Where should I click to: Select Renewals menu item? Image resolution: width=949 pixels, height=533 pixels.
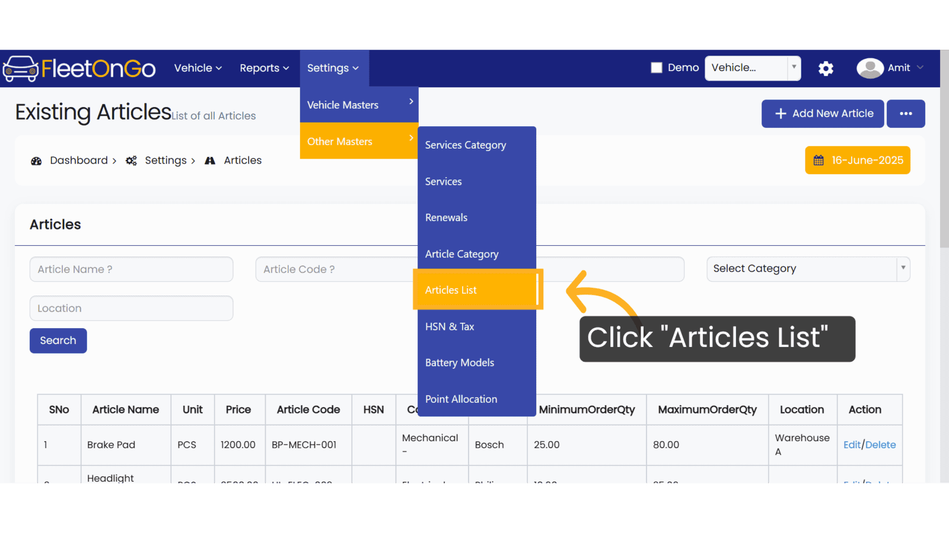[477, 217]
